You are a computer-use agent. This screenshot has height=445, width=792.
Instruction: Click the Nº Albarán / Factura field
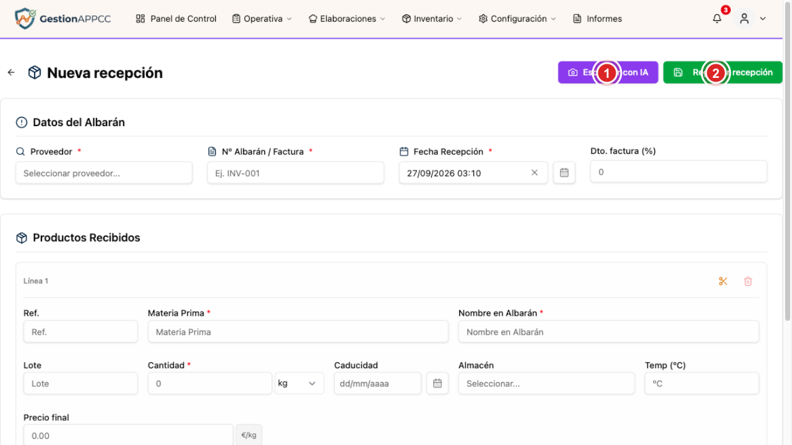point(296,173)
